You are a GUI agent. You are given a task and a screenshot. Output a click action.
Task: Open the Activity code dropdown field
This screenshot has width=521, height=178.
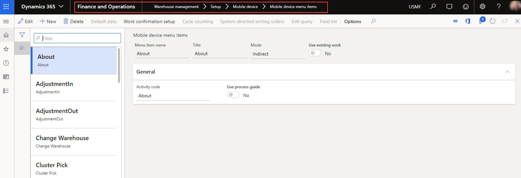coord(173,96)
